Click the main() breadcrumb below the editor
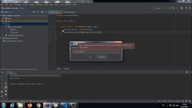192x108 pixels. pos(67,69)
